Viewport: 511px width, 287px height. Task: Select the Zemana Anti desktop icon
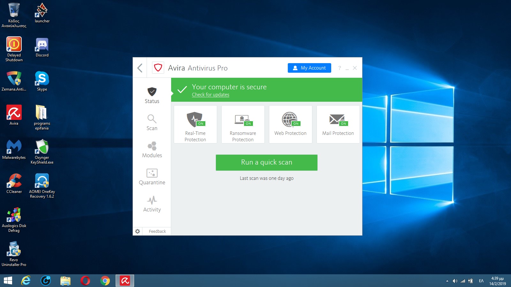click(x=14, y=81)
